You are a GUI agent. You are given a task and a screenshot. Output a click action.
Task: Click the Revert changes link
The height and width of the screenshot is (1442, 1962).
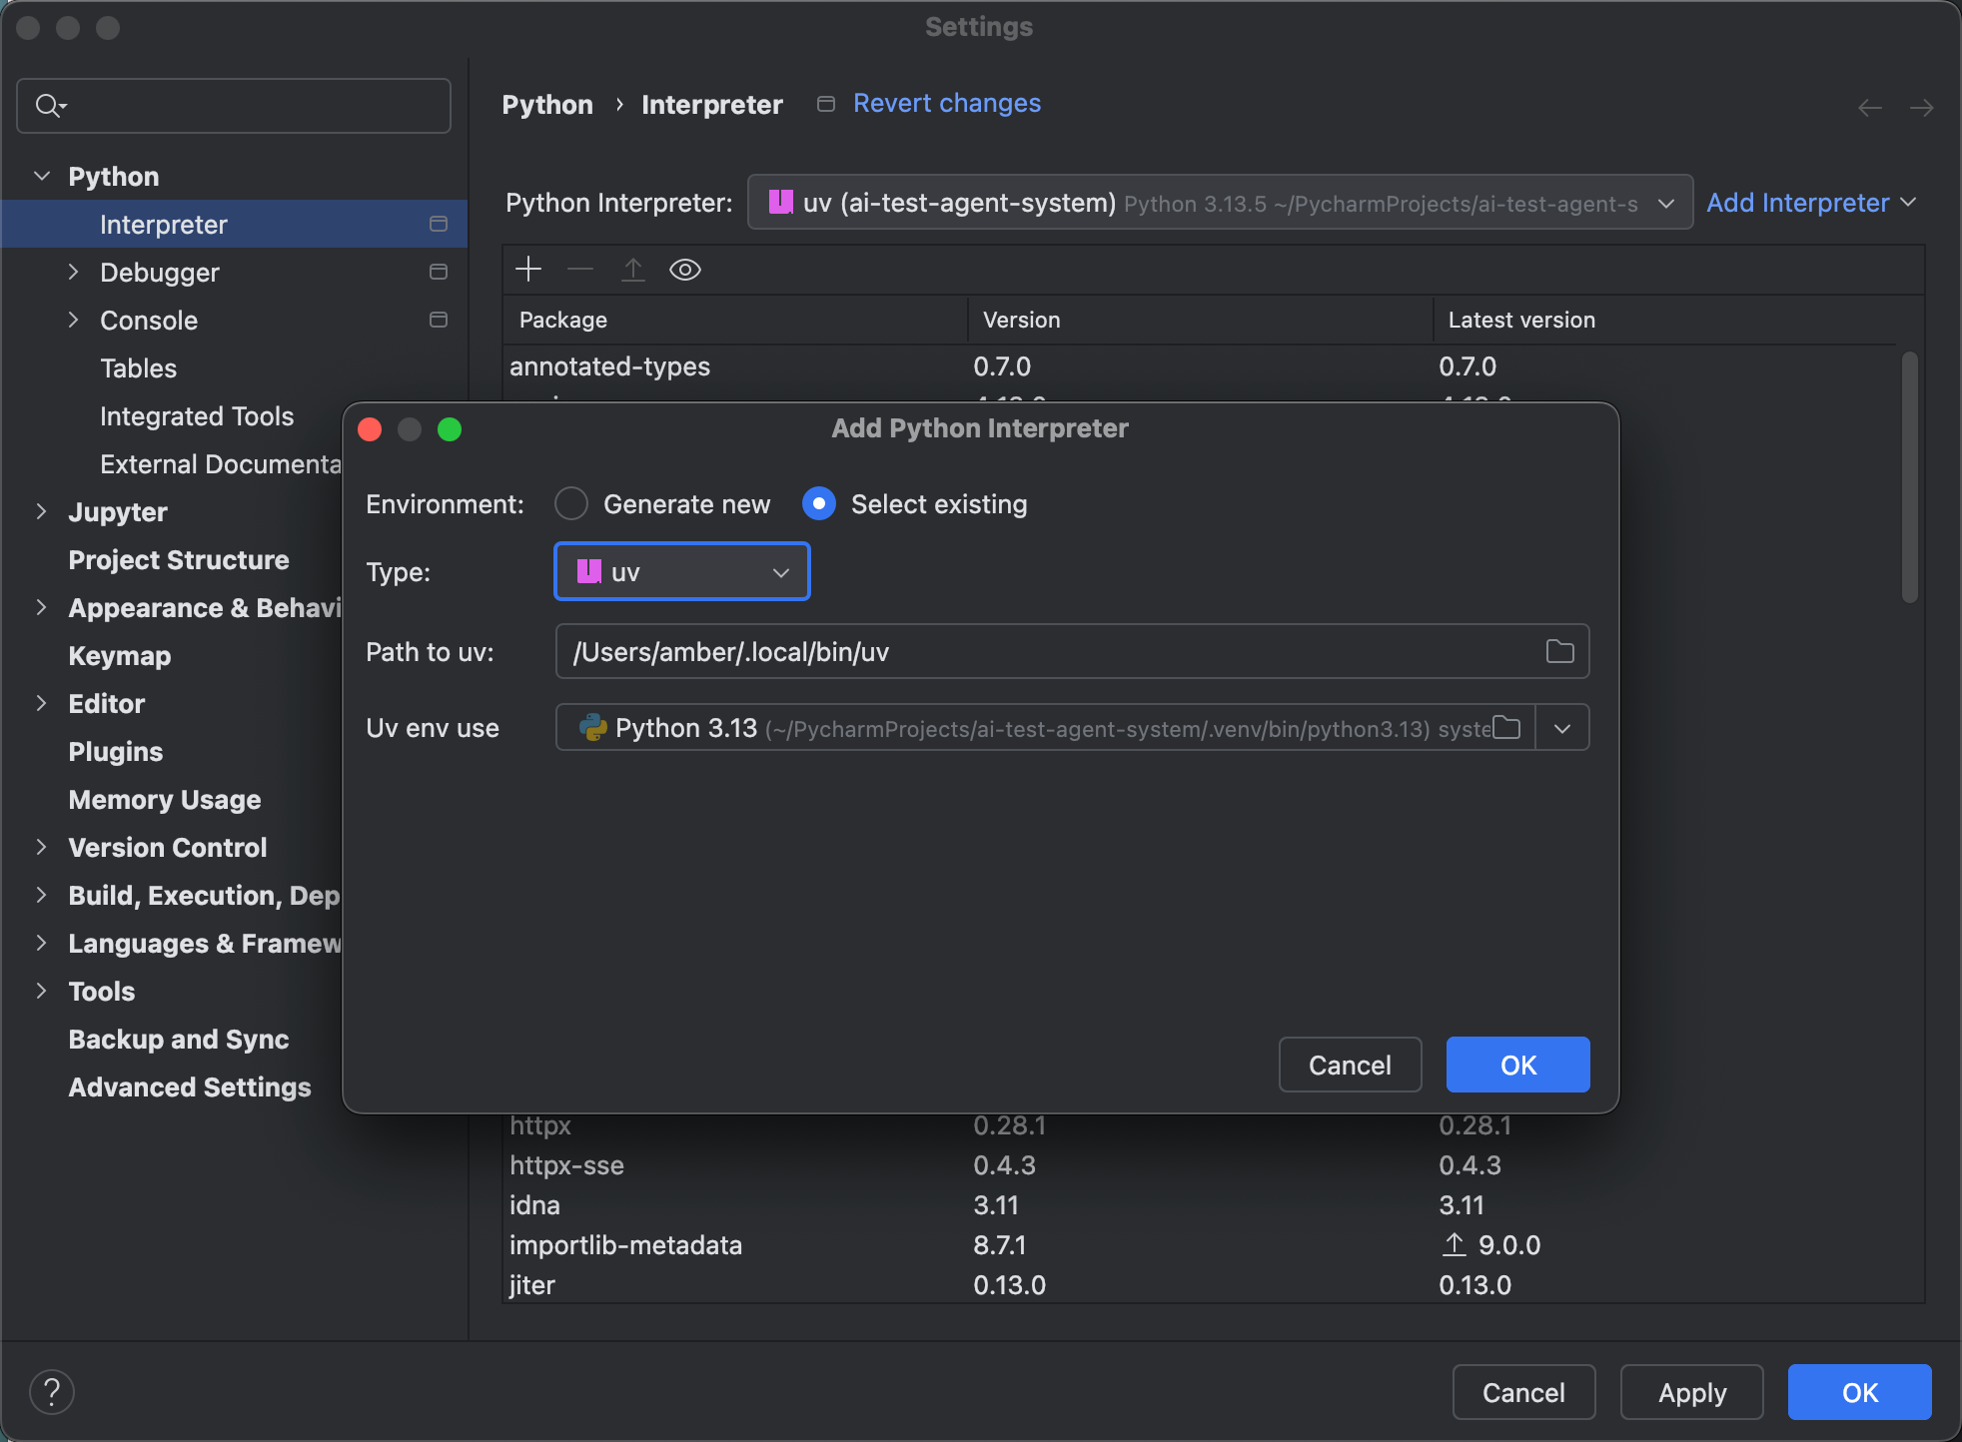click(x=947, y=103)
